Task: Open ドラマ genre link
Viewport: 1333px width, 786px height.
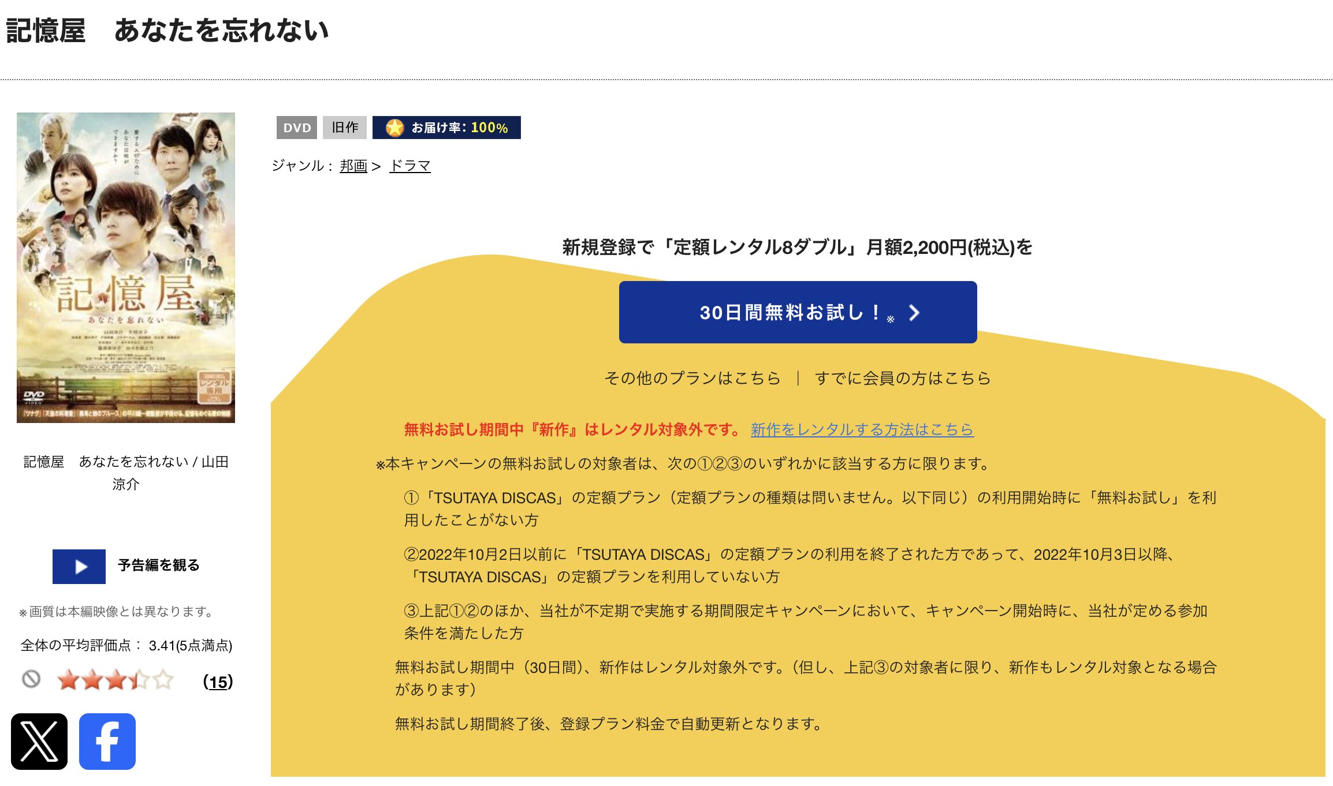Action: click(410, 166)
